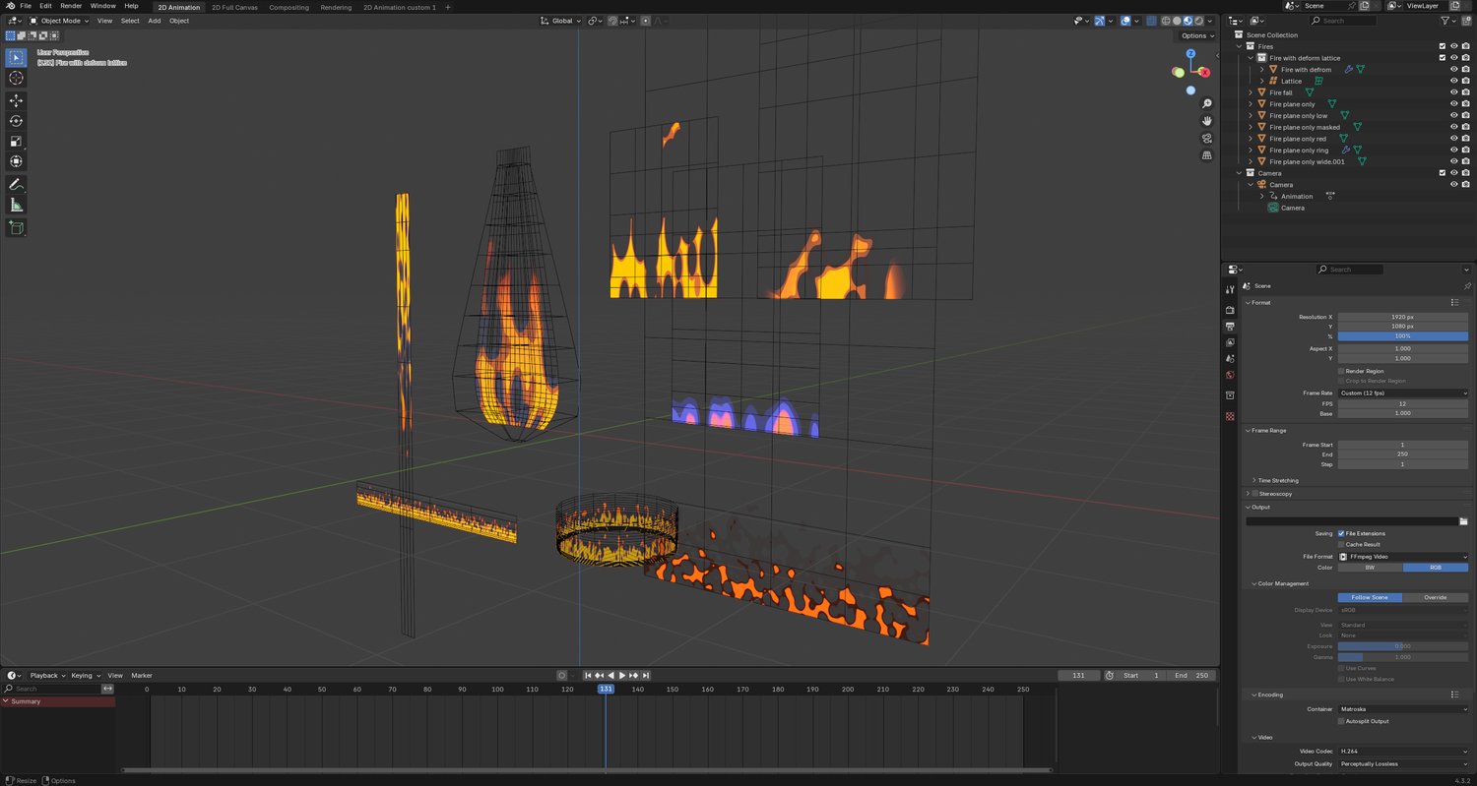Toggle camera view in viewport
The width and height of the screenshot is (1477, 786).
pyautogui.click(x=1207, y=139)
